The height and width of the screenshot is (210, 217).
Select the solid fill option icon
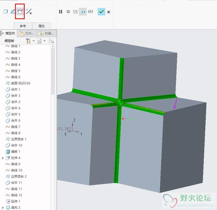click(5, 11)
